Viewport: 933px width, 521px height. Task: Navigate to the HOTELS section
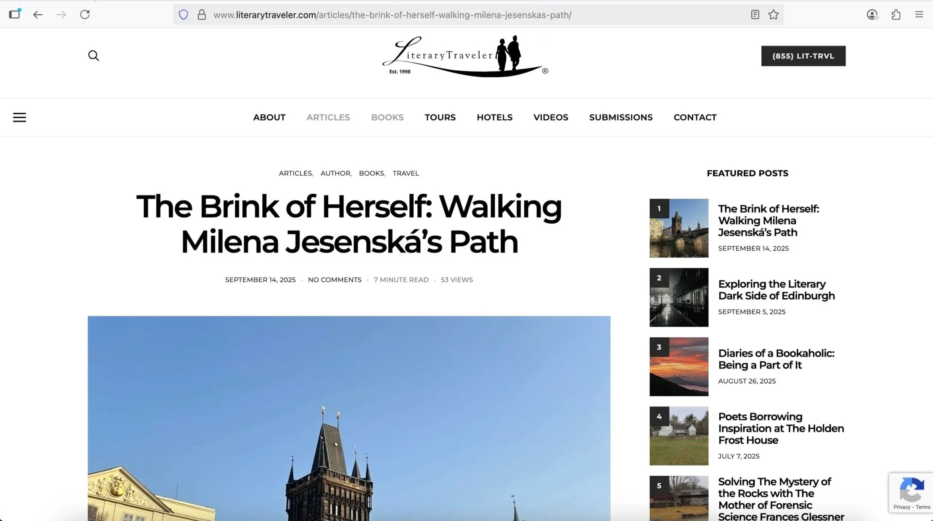pos(494,117)
